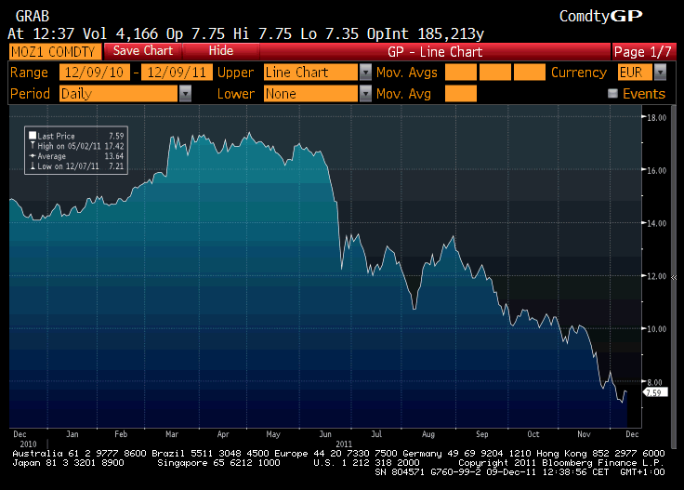Click the third Mov. Avgs input box

click(530, 73)
